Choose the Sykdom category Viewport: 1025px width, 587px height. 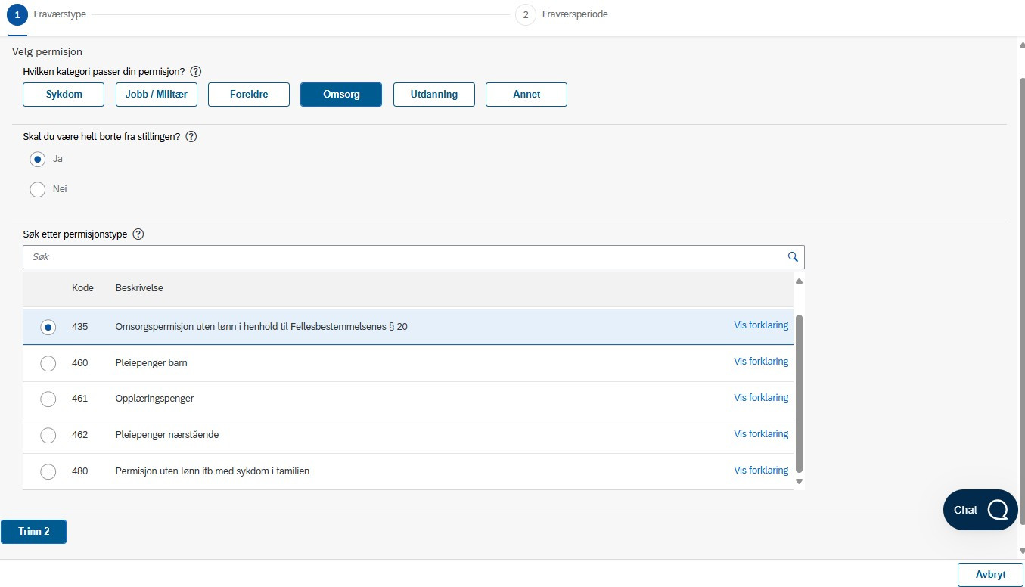(64, 95)
